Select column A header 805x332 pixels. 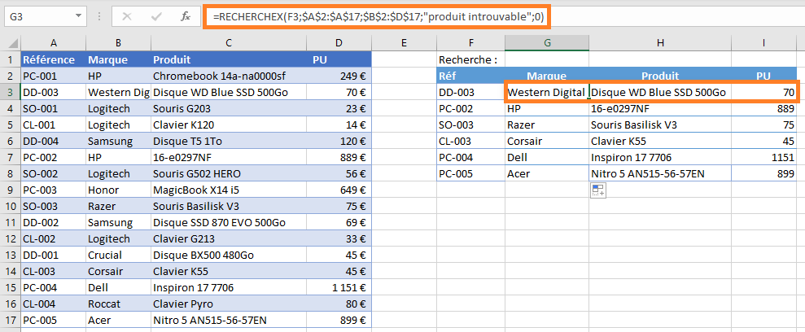(x=54, y=43)
